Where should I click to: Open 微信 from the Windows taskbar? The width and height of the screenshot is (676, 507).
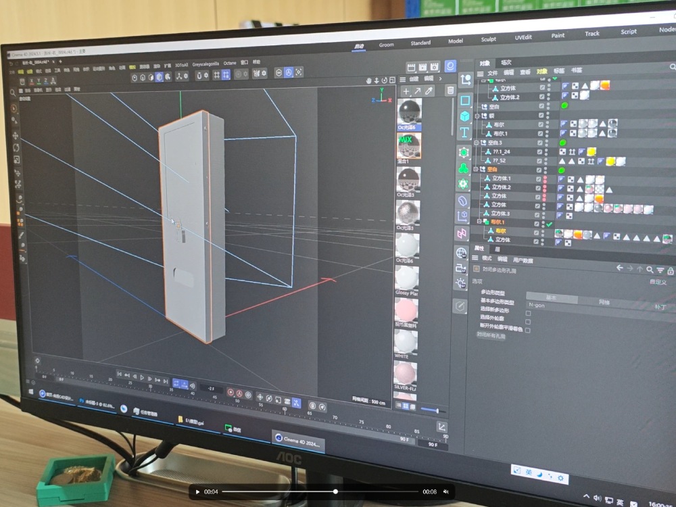[233, 429]
